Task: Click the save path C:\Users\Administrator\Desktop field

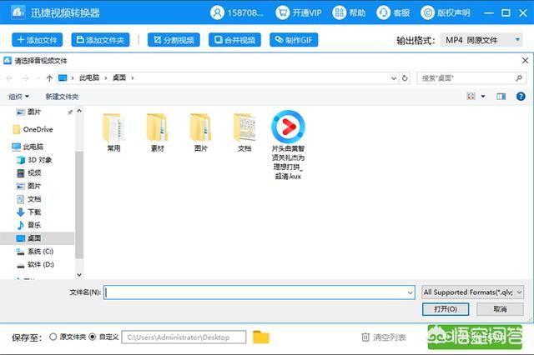Action: point(184,337)
